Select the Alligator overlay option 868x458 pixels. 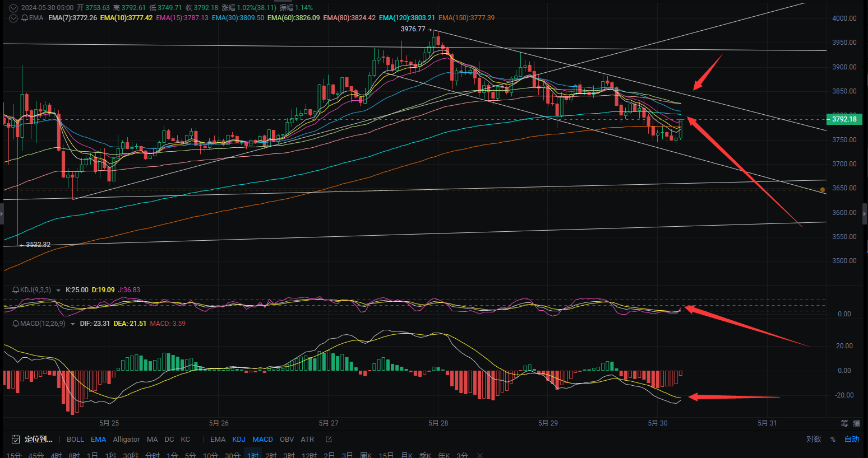[126, 440]
